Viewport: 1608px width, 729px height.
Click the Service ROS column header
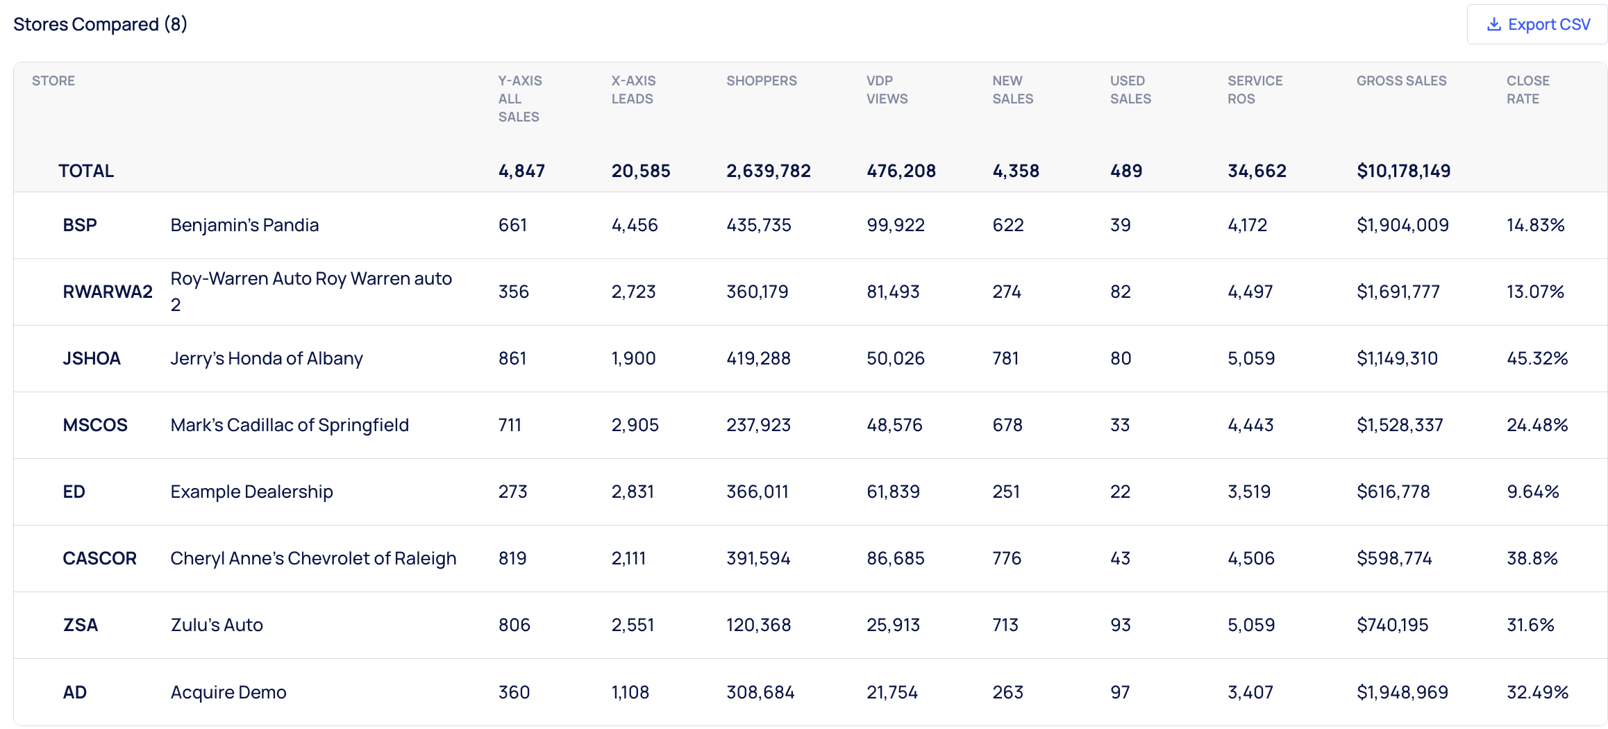point(1255,90)
